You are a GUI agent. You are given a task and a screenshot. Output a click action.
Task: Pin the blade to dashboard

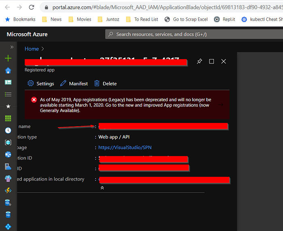(x=199, y=61)
